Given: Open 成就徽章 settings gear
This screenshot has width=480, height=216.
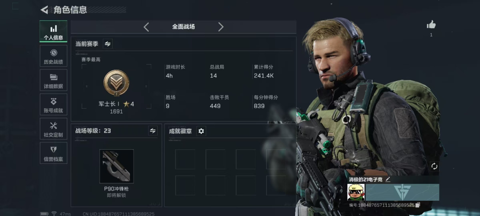Looking at the screenshot, I should pyautogui.click(x=201, y=131).
